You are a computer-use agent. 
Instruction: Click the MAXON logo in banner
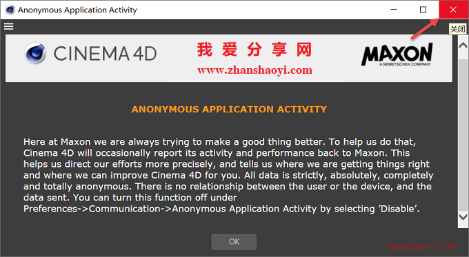click(397, 54)
